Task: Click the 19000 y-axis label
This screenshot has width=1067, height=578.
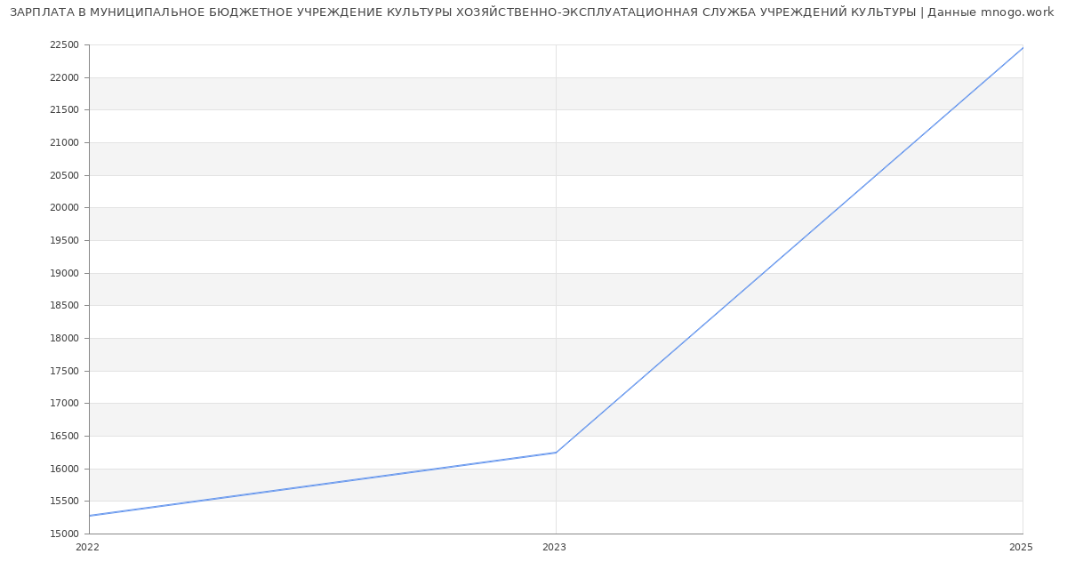Action: (x=64, y=273)
